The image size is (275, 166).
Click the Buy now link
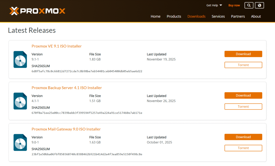(x=234, y=5)
